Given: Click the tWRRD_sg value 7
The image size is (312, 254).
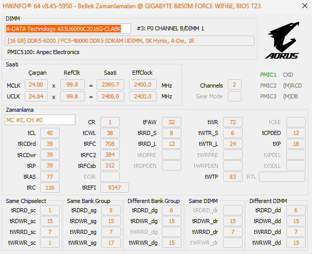Looking at the screenshot, I should (111, 232).
